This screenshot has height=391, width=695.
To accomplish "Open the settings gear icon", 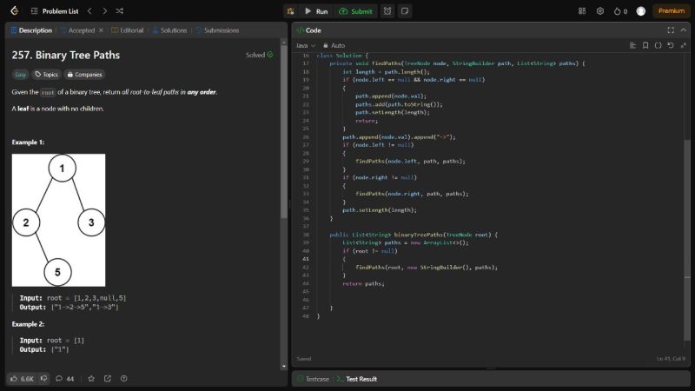I will click(600, 11).
